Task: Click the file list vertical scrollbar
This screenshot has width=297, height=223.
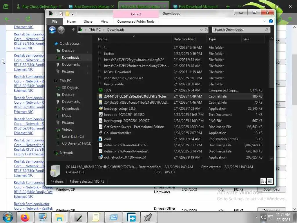Action: pyautogui.click(x=271, y=65)
